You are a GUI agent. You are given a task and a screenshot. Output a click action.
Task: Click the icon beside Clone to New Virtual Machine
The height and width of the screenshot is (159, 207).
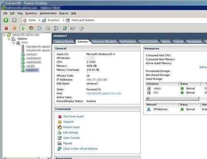tap(59, 149)
